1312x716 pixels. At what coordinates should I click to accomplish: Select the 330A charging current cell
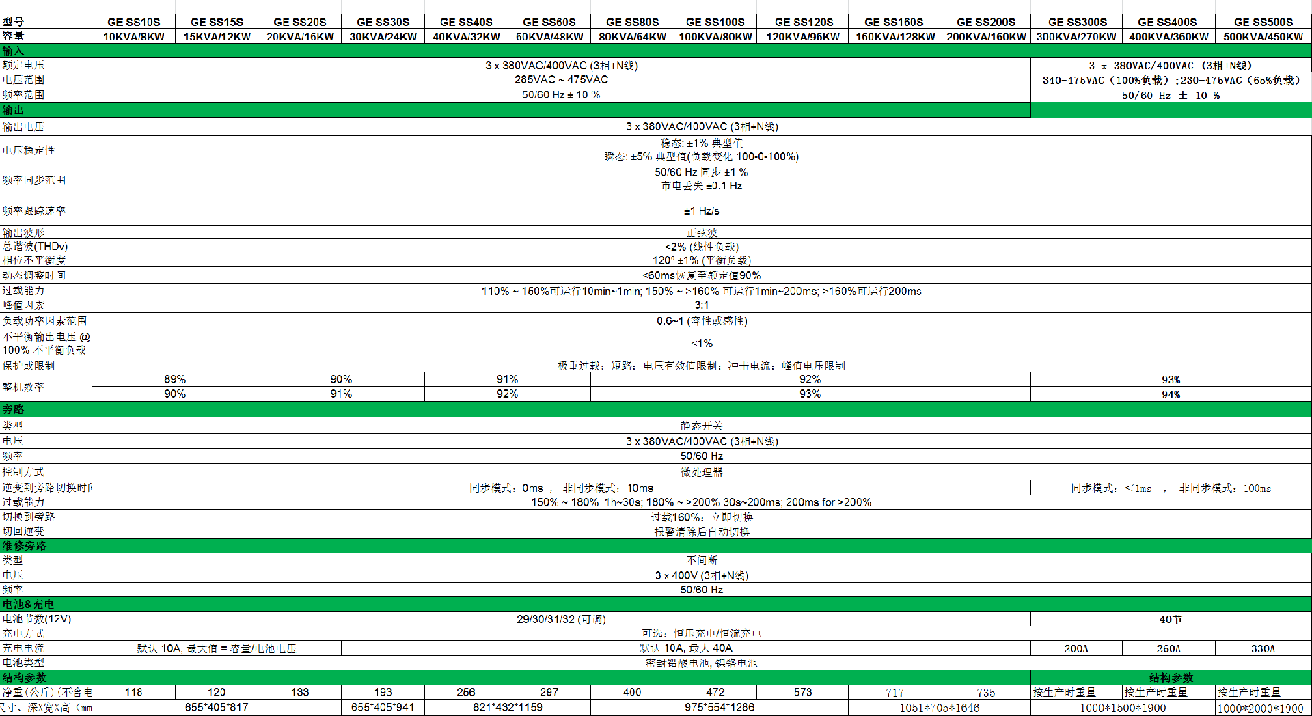click(x=1263, y=648)
